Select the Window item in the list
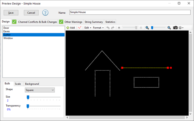Screen dimensions: 194x121 coord(8,38)
